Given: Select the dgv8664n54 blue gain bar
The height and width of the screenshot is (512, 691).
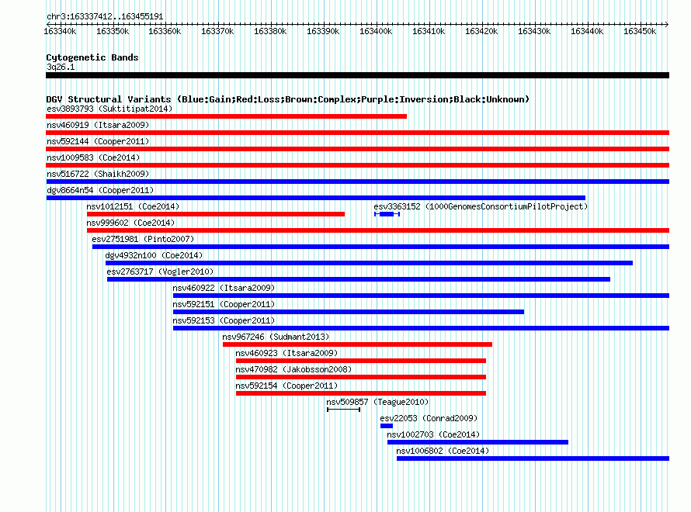Looking at the screenshot, I should (316, 198).
